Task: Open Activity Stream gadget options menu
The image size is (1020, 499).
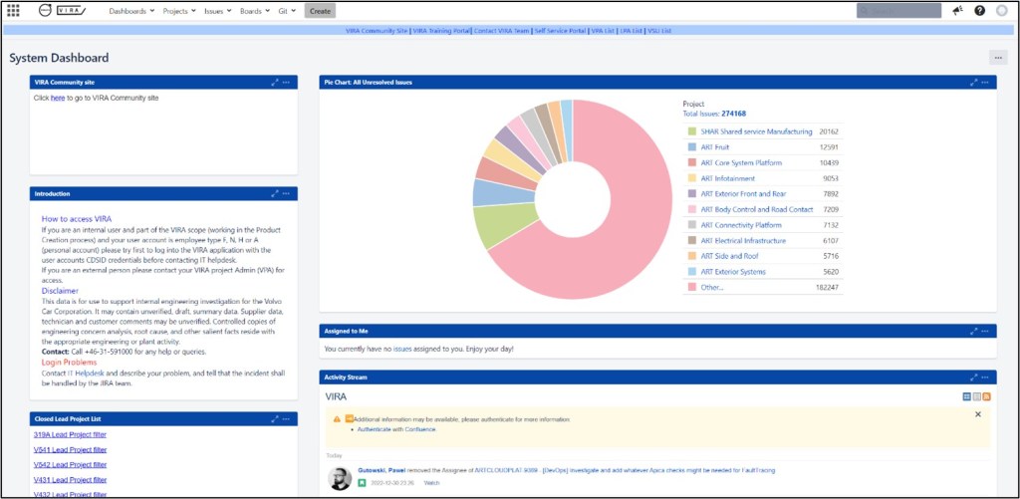Action: click(x=985, y=377)
